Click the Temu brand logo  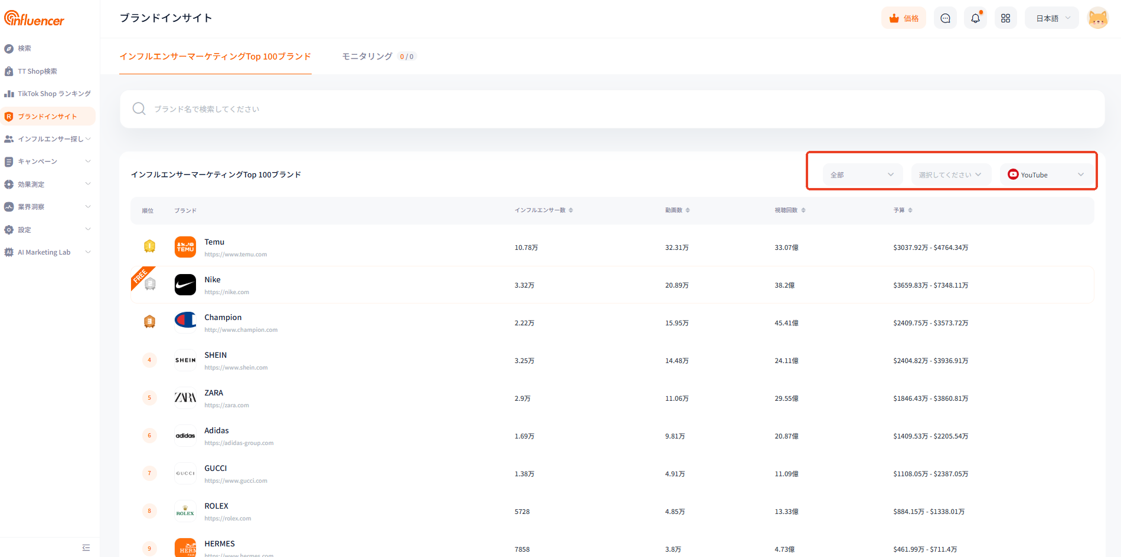pos(185,247)
